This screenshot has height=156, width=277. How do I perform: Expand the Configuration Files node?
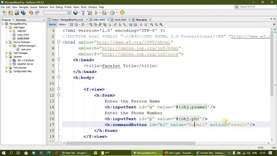[x=6, y=71]
